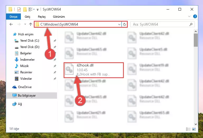This screenshot has height=138, width=203.
Task: Select the il2hook.dll file
Action: click(x=94, y=70)
